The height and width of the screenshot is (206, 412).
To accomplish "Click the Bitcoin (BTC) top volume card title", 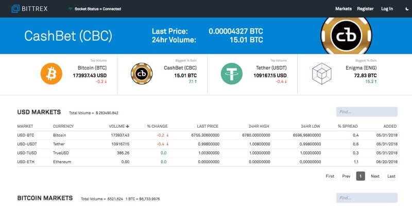I will coord(92,68).
